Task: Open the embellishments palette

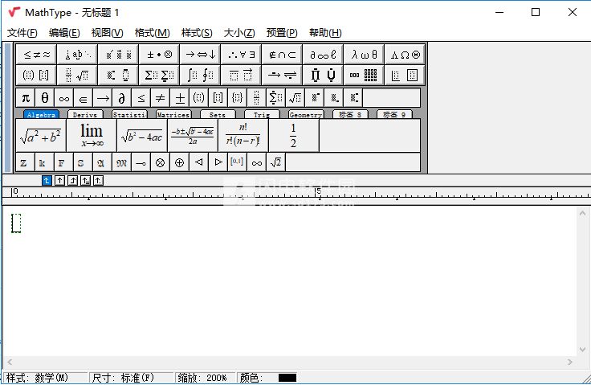Action: [118, 55]
